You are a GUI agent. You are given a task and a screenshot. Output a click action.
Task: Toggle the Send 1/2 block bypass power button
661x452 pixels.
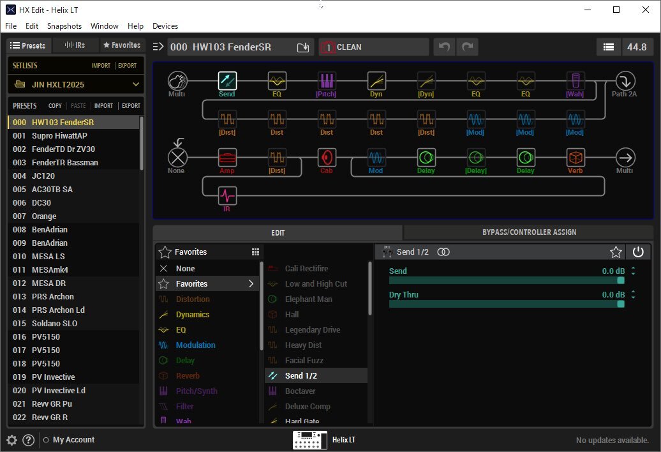[638, 252]
